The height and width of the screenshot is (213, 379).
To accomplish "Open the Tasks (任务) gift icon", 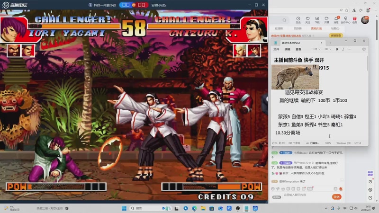I will click(354, 20).
